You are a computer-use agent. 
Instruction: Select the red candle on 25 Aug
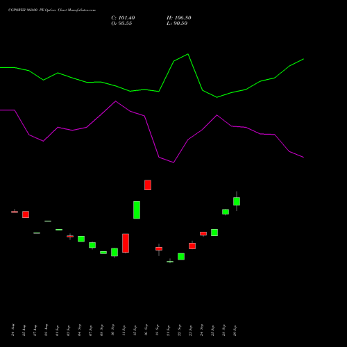[x=26, y=214]
